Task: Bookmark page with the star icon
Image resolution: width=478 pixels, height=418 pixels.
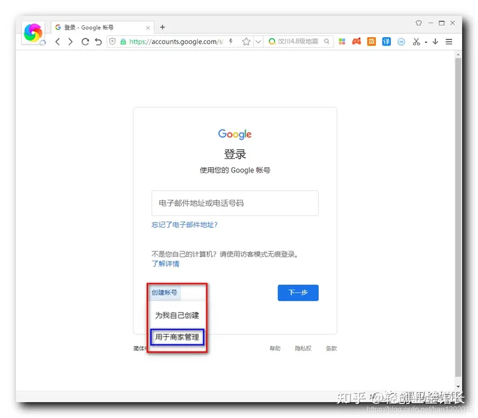Action: click(x=246, y=41)
